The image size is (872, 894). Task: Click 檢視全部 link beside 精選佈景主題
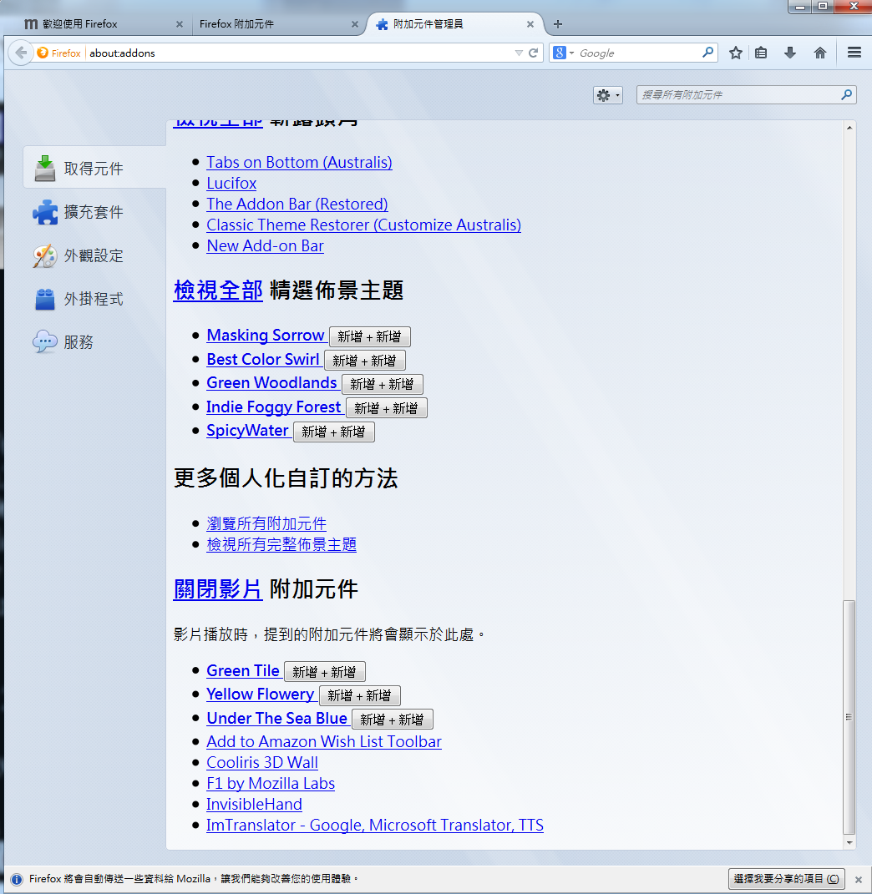click(x=218, y=290)
